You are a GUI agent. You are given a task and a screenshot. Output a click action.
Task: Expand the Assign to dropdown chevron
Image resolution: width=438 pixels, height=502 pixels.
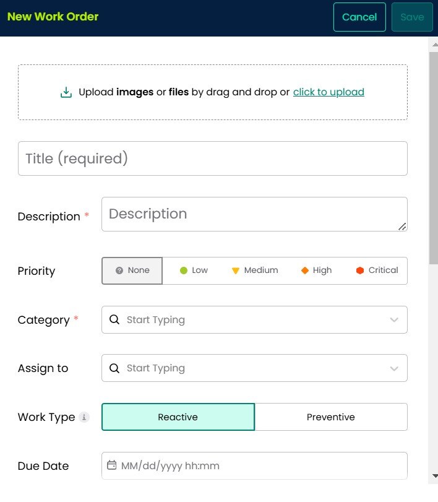pyautogui.click(x=394, y=368)
